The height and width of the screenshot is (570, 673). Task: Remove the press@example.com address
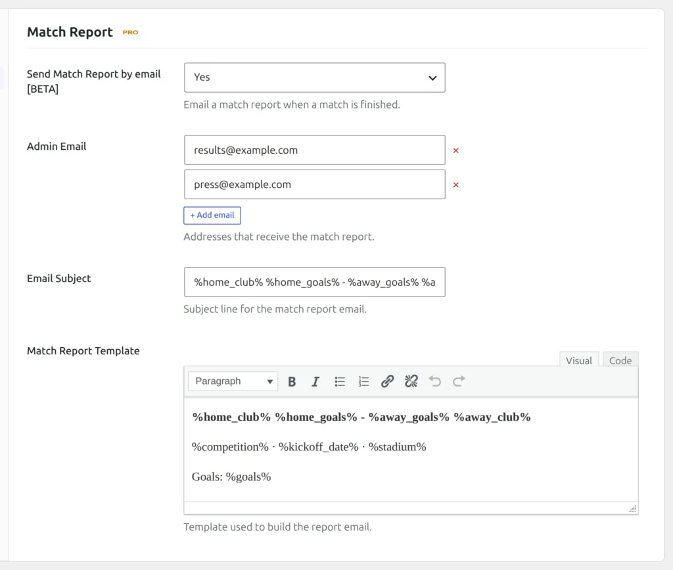[456, 185]
